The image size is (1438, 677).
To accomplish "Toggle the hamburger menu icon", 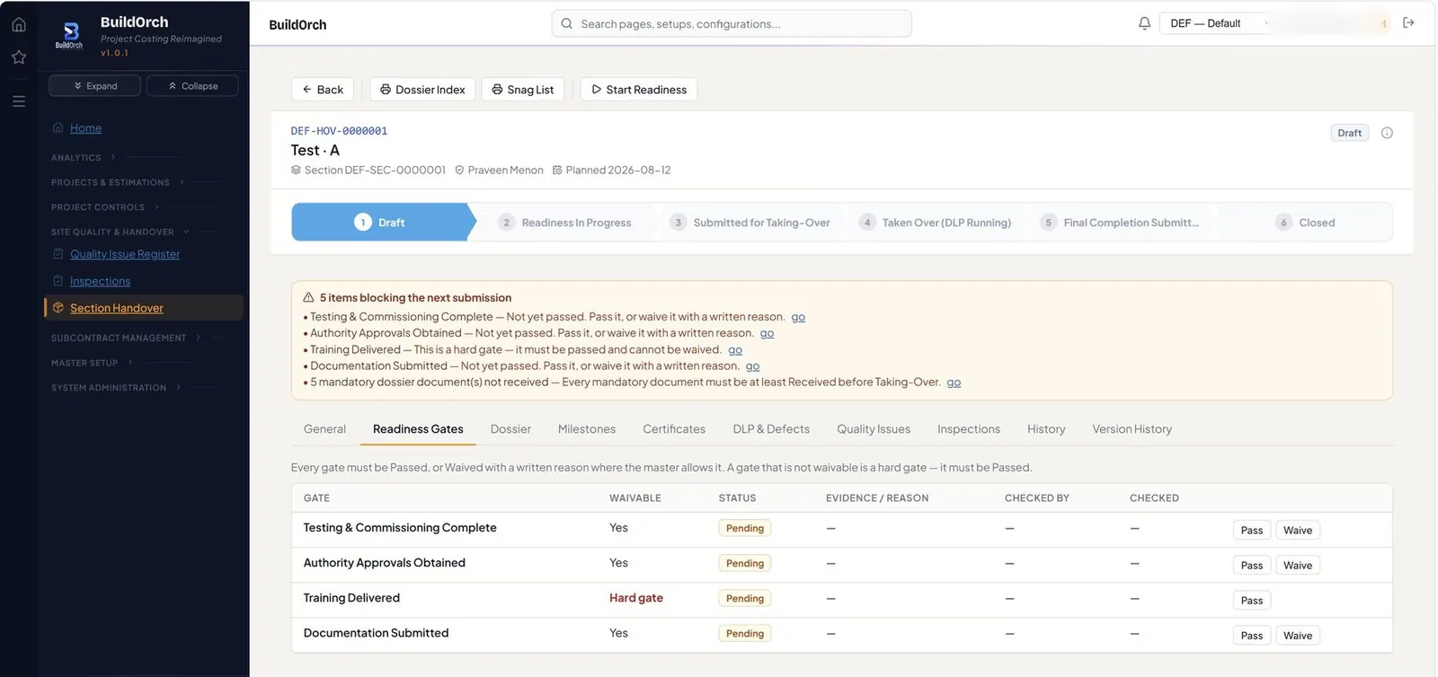I will coord(19,101).
